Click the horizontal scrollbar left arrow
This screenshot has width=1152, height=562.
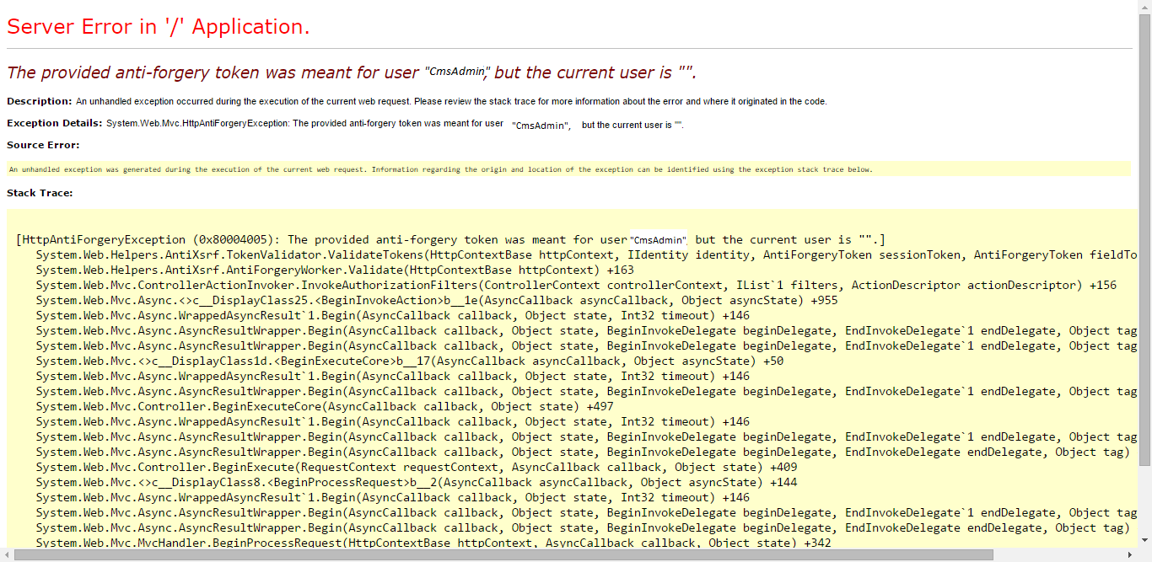(7, 554)
